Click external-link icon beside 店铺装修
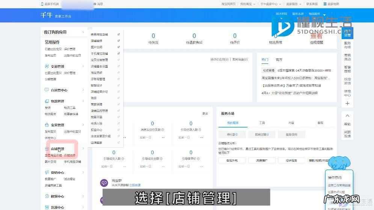Screen dimensions: 374x210 point(119,41)
